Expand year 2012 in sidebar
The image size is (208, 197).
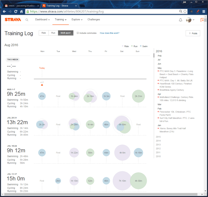[x=158, y=149]
